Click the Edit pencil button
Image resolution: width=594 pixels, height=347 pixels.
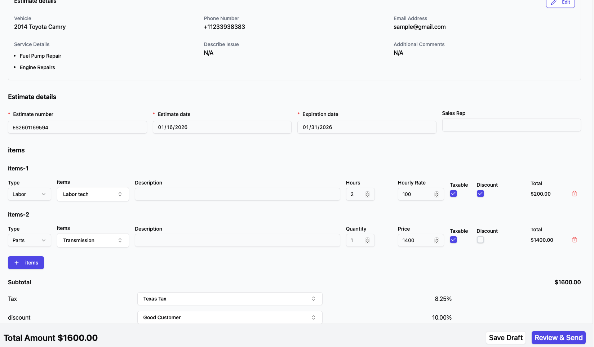click(x=560, y=3)
